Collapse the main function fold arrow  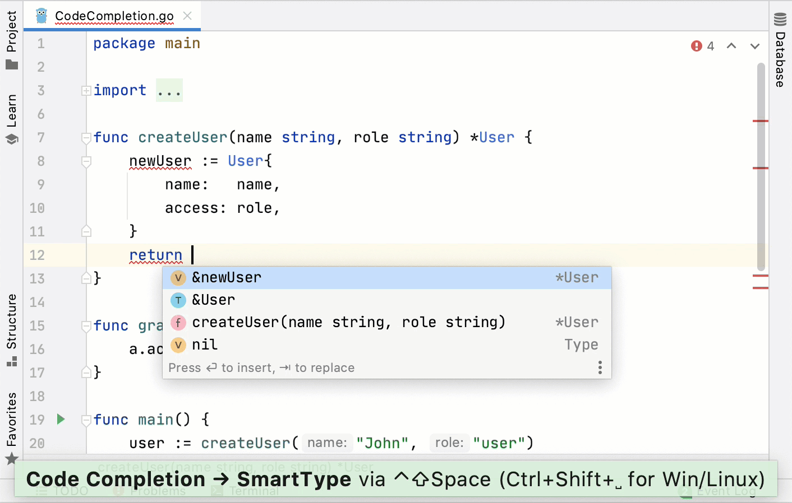coord(86,420)
